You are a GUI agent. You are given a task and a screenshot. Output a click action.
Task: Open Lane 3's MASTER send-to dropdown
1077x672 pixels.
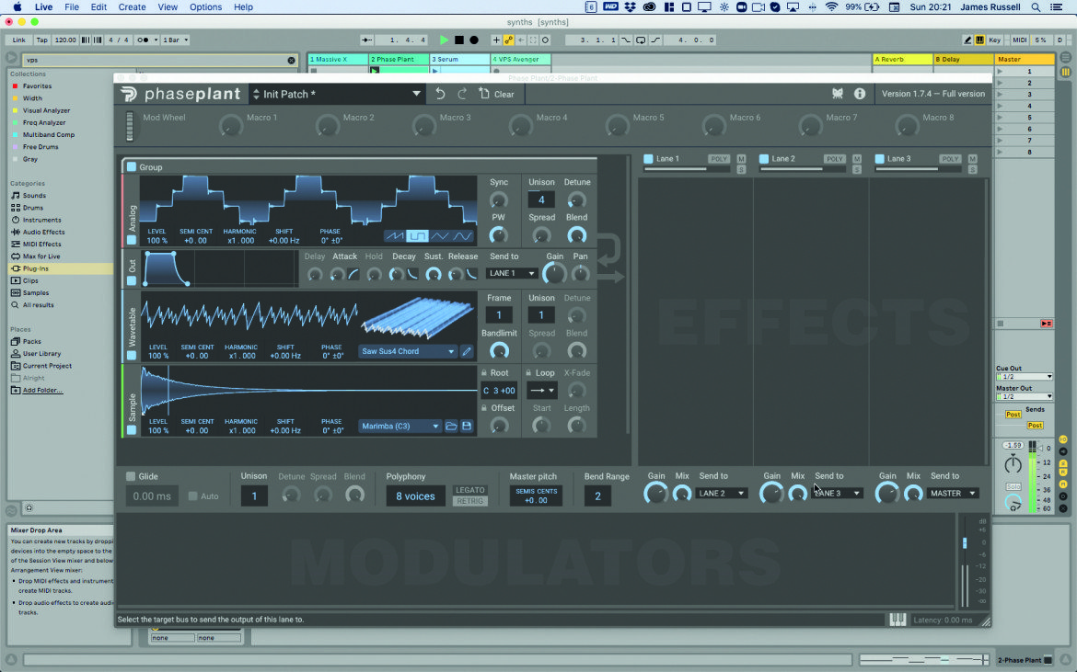[953, 493]
